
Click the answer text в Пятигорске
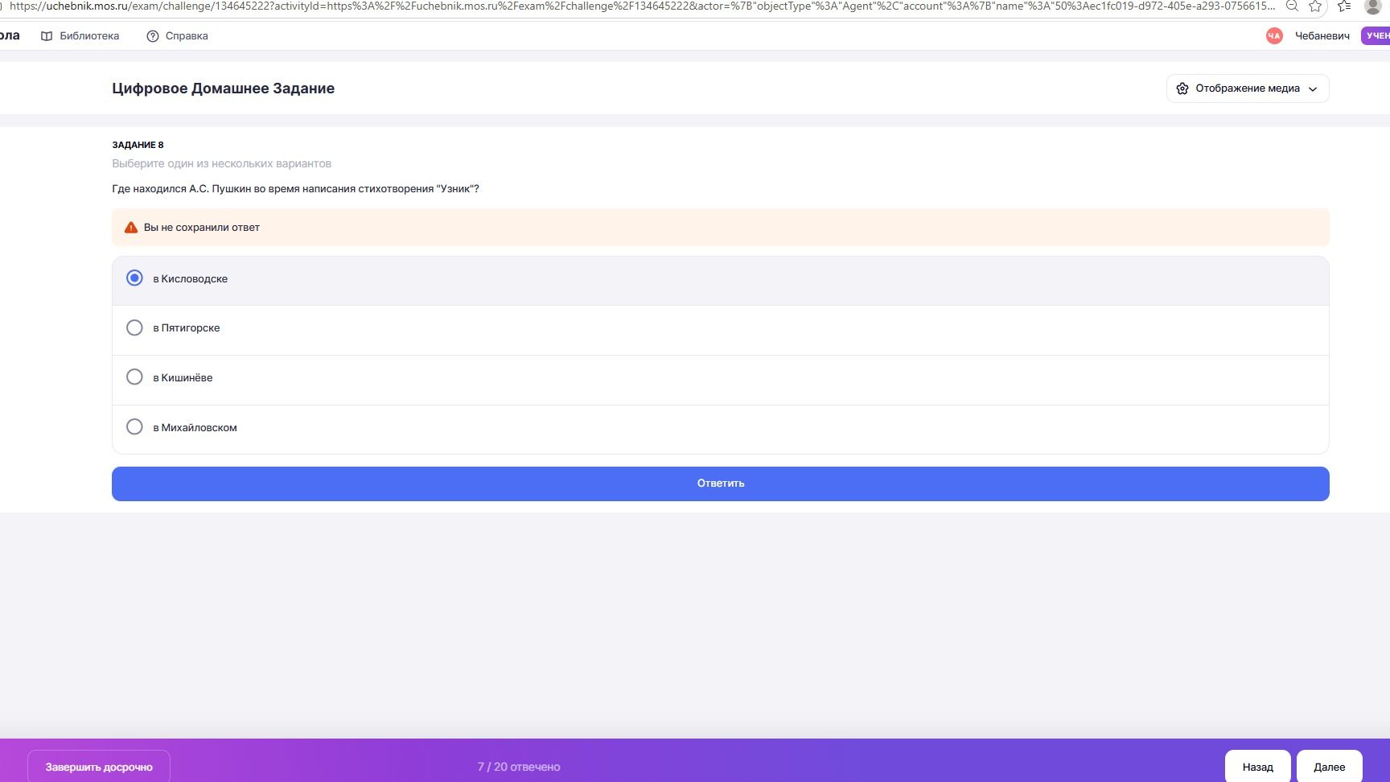point(187,328)
